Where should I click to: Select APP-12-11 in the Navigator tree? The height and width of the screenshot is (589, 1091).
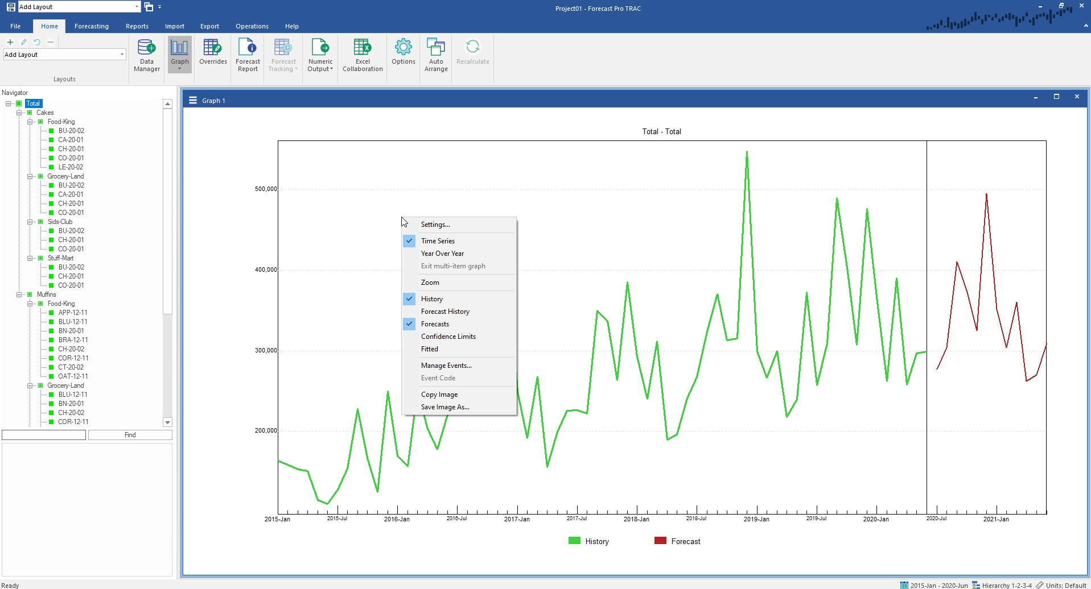point(73,313)
